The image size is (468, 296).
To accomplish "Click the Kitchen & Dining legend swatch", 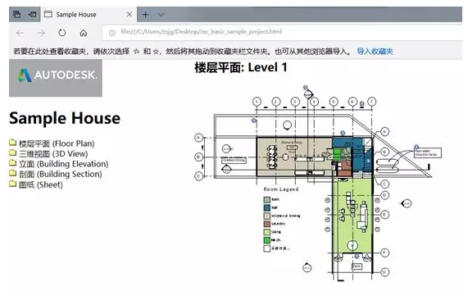I will point(267,216).
